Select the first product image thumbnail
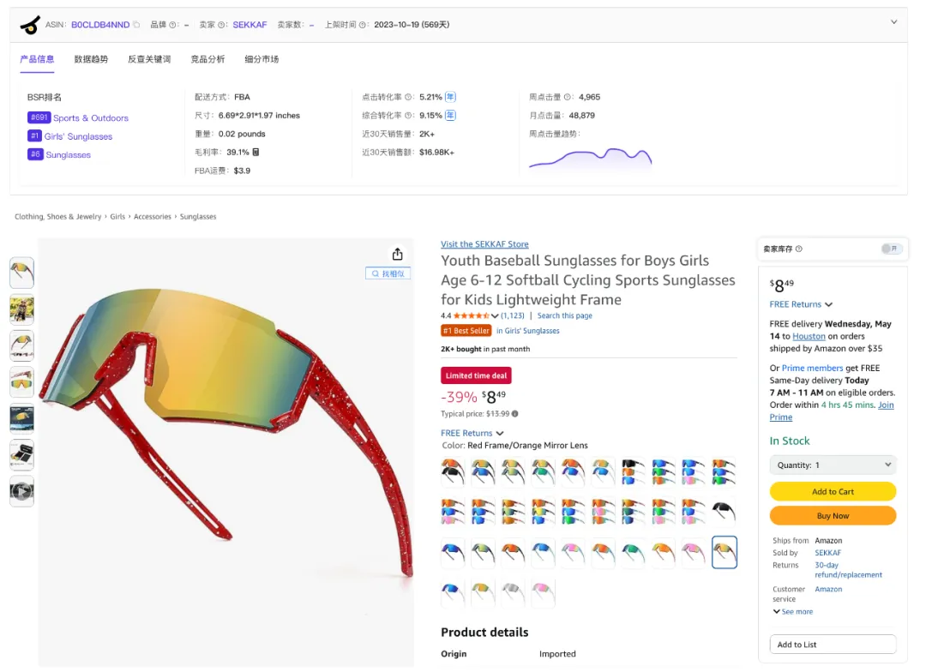Viewport: 926px width, 672px height. (21, 273)
